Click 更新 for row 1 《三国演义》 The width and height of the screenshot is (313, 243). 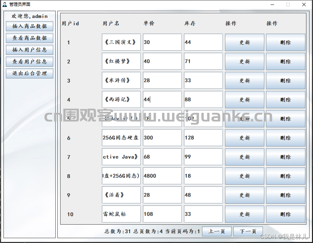tap(244, 42)
